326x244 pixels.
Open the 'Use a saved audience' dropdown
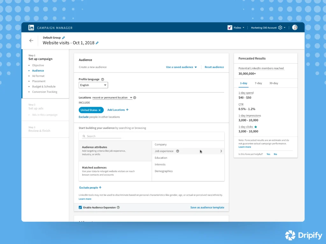click(x=181, y=67)
